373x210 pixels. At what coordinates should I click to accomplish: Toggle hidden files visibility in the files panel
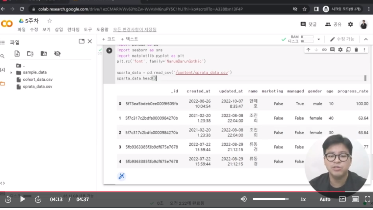tap(57, 53)
